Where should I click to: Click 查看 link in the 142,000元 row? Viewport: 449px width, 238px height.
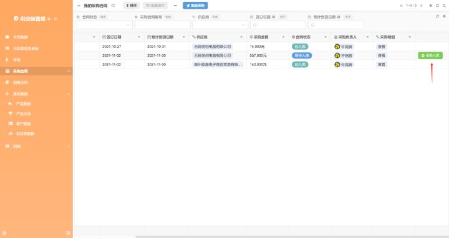[x=382, y=65]
